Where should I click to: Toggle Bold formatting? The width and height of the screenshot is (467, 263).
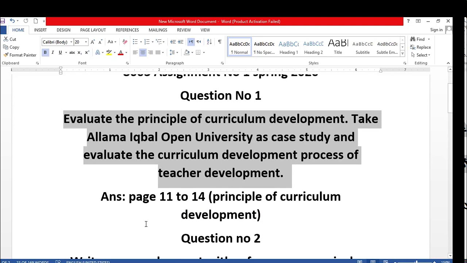[45, 53]
